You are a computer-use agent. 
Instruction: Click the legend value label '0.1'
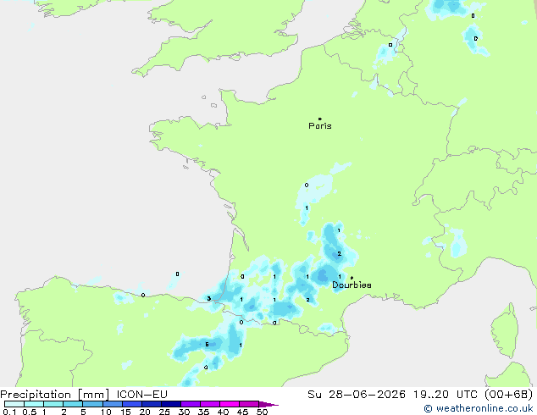[9, 412]
